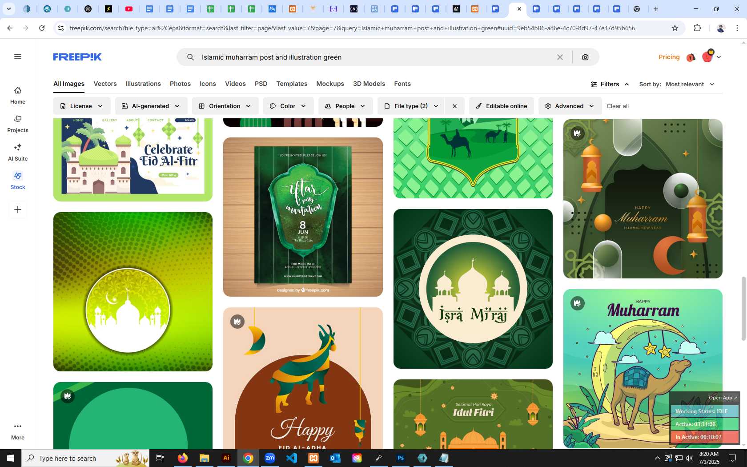Open Sort by Most relevant dropdown
Screen dimensions: 747x467
tap(690, 84)
